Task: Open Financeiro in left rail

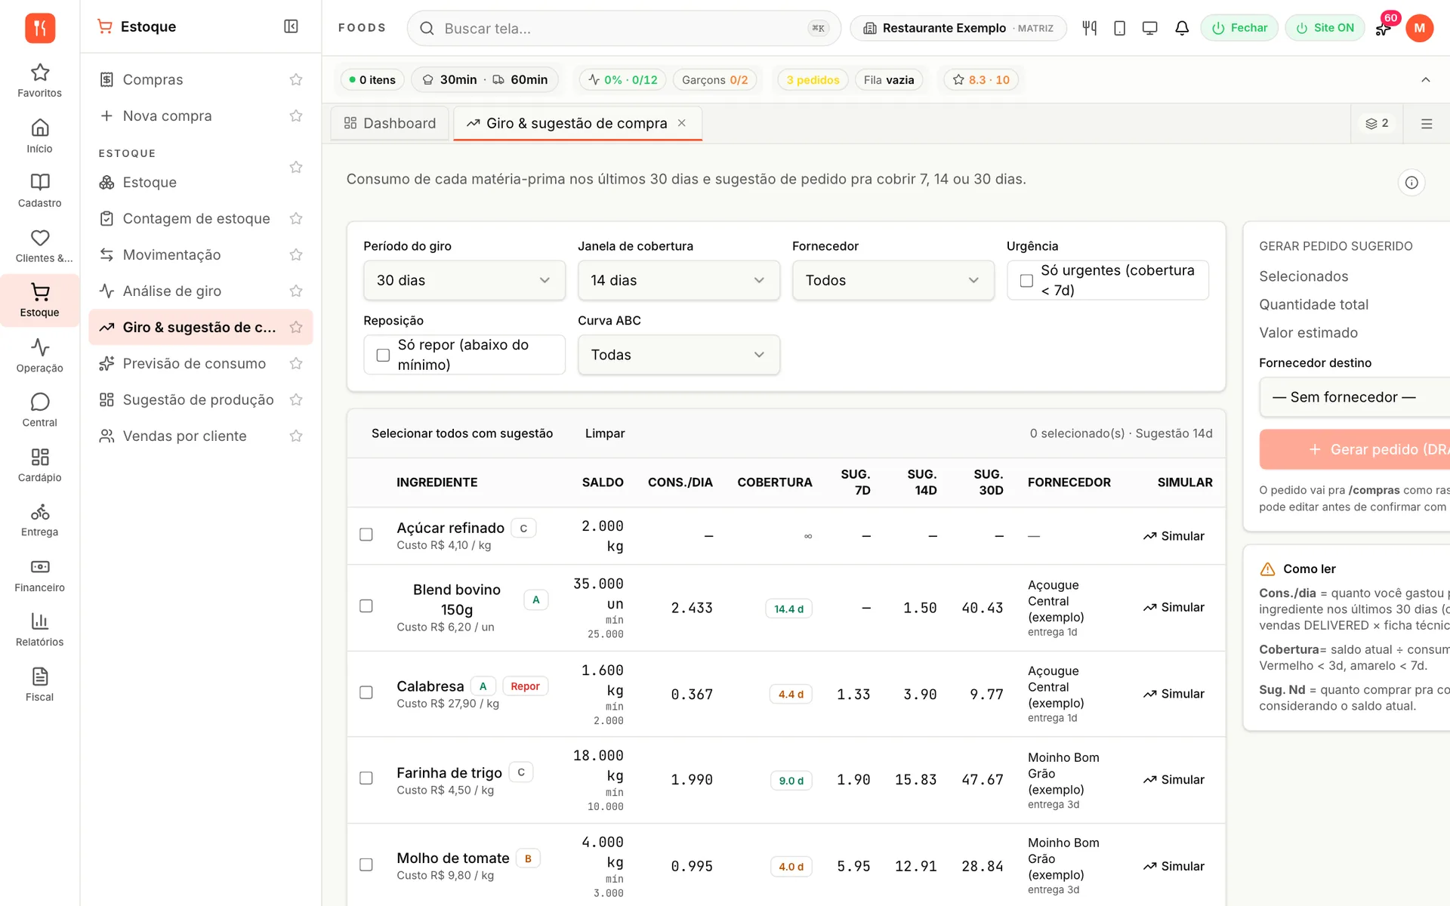Action: tap(40, 575)
